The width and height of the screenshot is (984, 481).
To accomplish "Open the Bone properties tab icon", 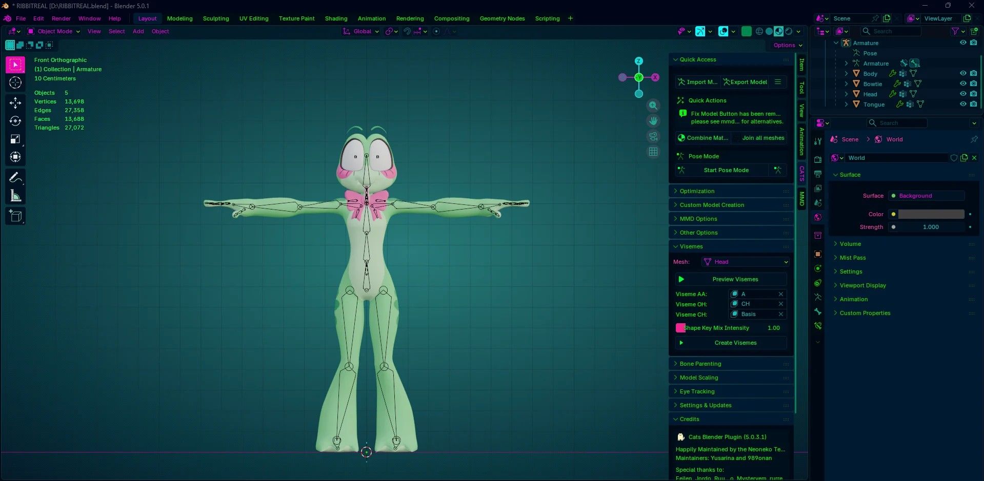I will click(x=818, y=311).
